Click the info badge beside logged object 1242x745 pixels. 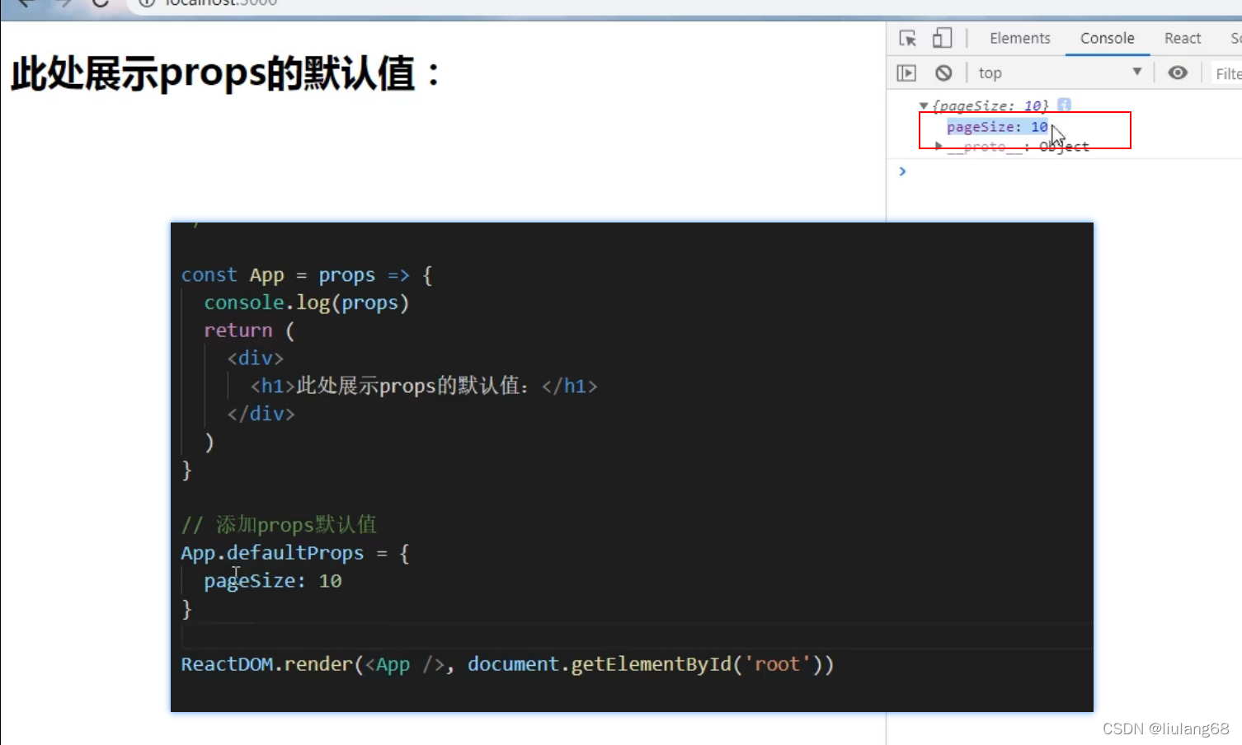click(x=1064, y=105)
